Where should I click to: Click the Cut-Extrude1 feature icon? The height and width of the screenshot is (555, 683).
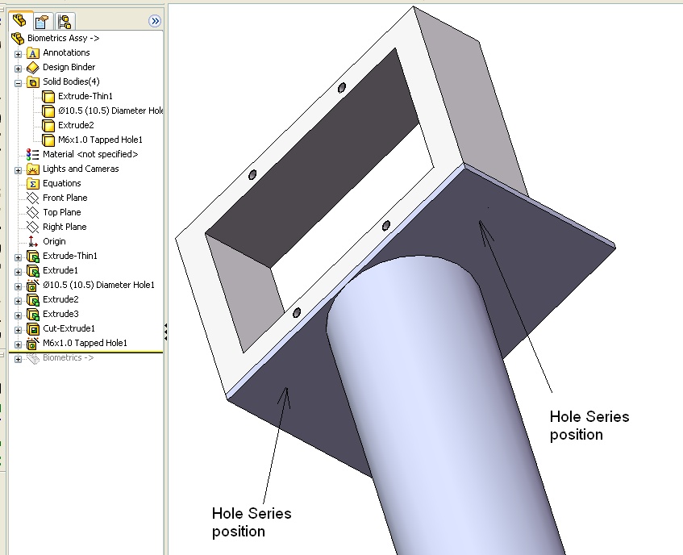pos(33,329)
